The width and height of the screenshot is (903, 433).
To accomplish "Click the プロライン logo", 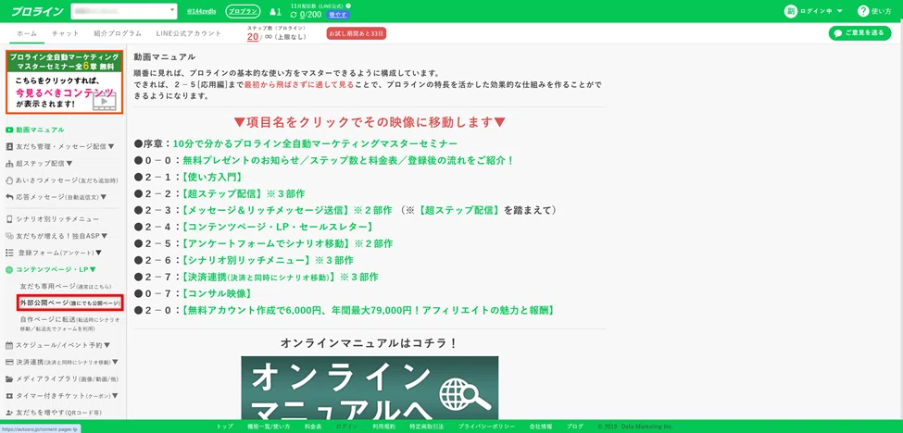I will coord(38,11).
